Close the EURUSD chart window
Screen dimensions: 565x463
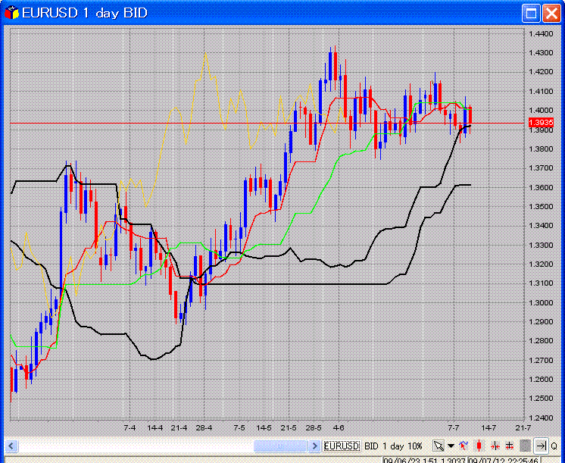(550, 13)
